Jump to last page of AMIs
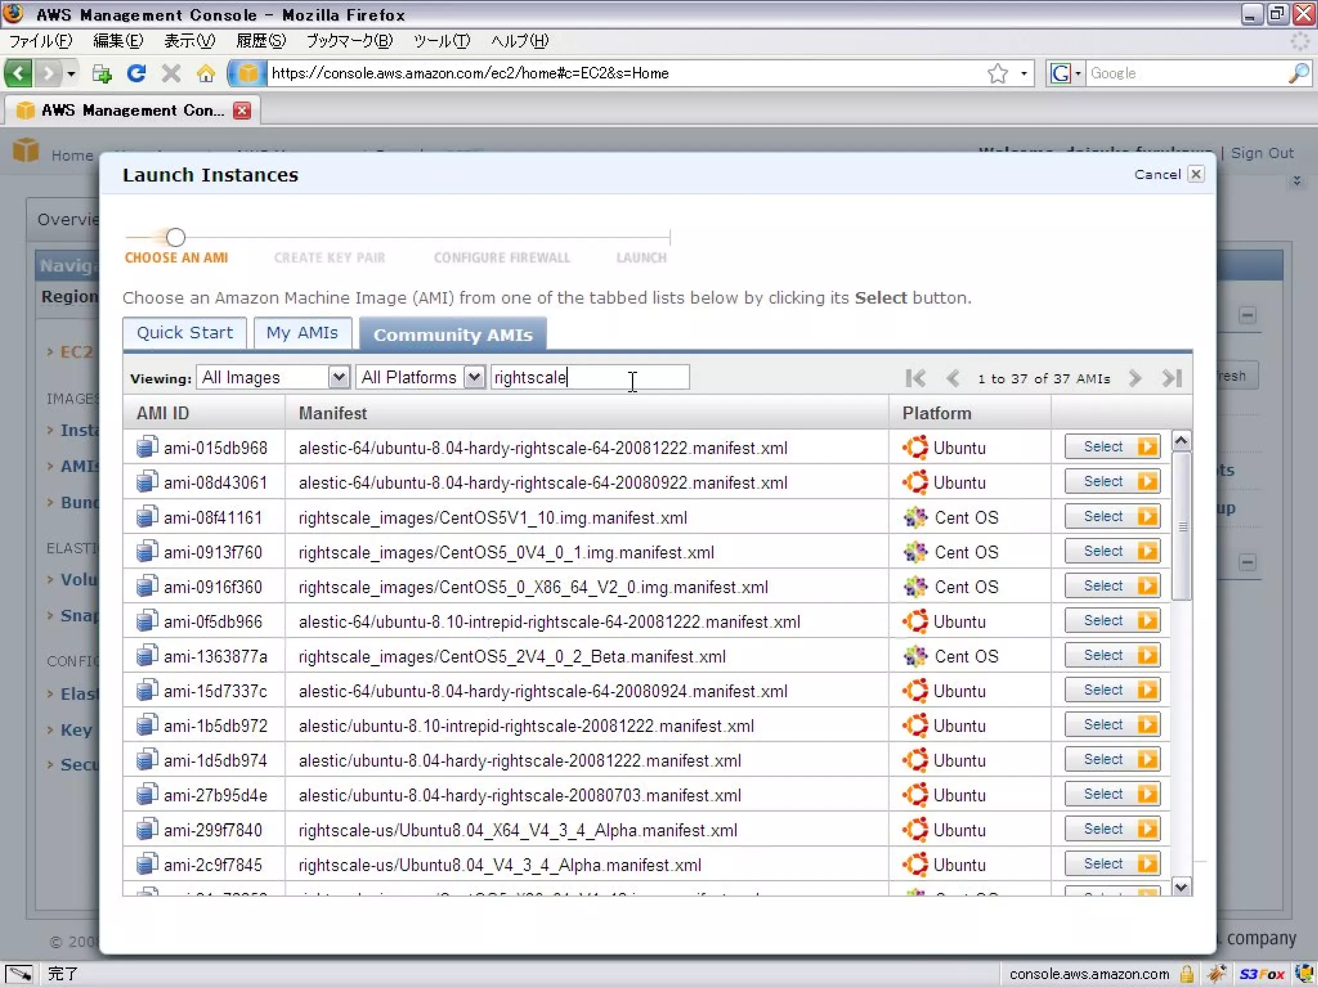The height and width of the screenshot is (988, 1318). [x=1172, y=378]
